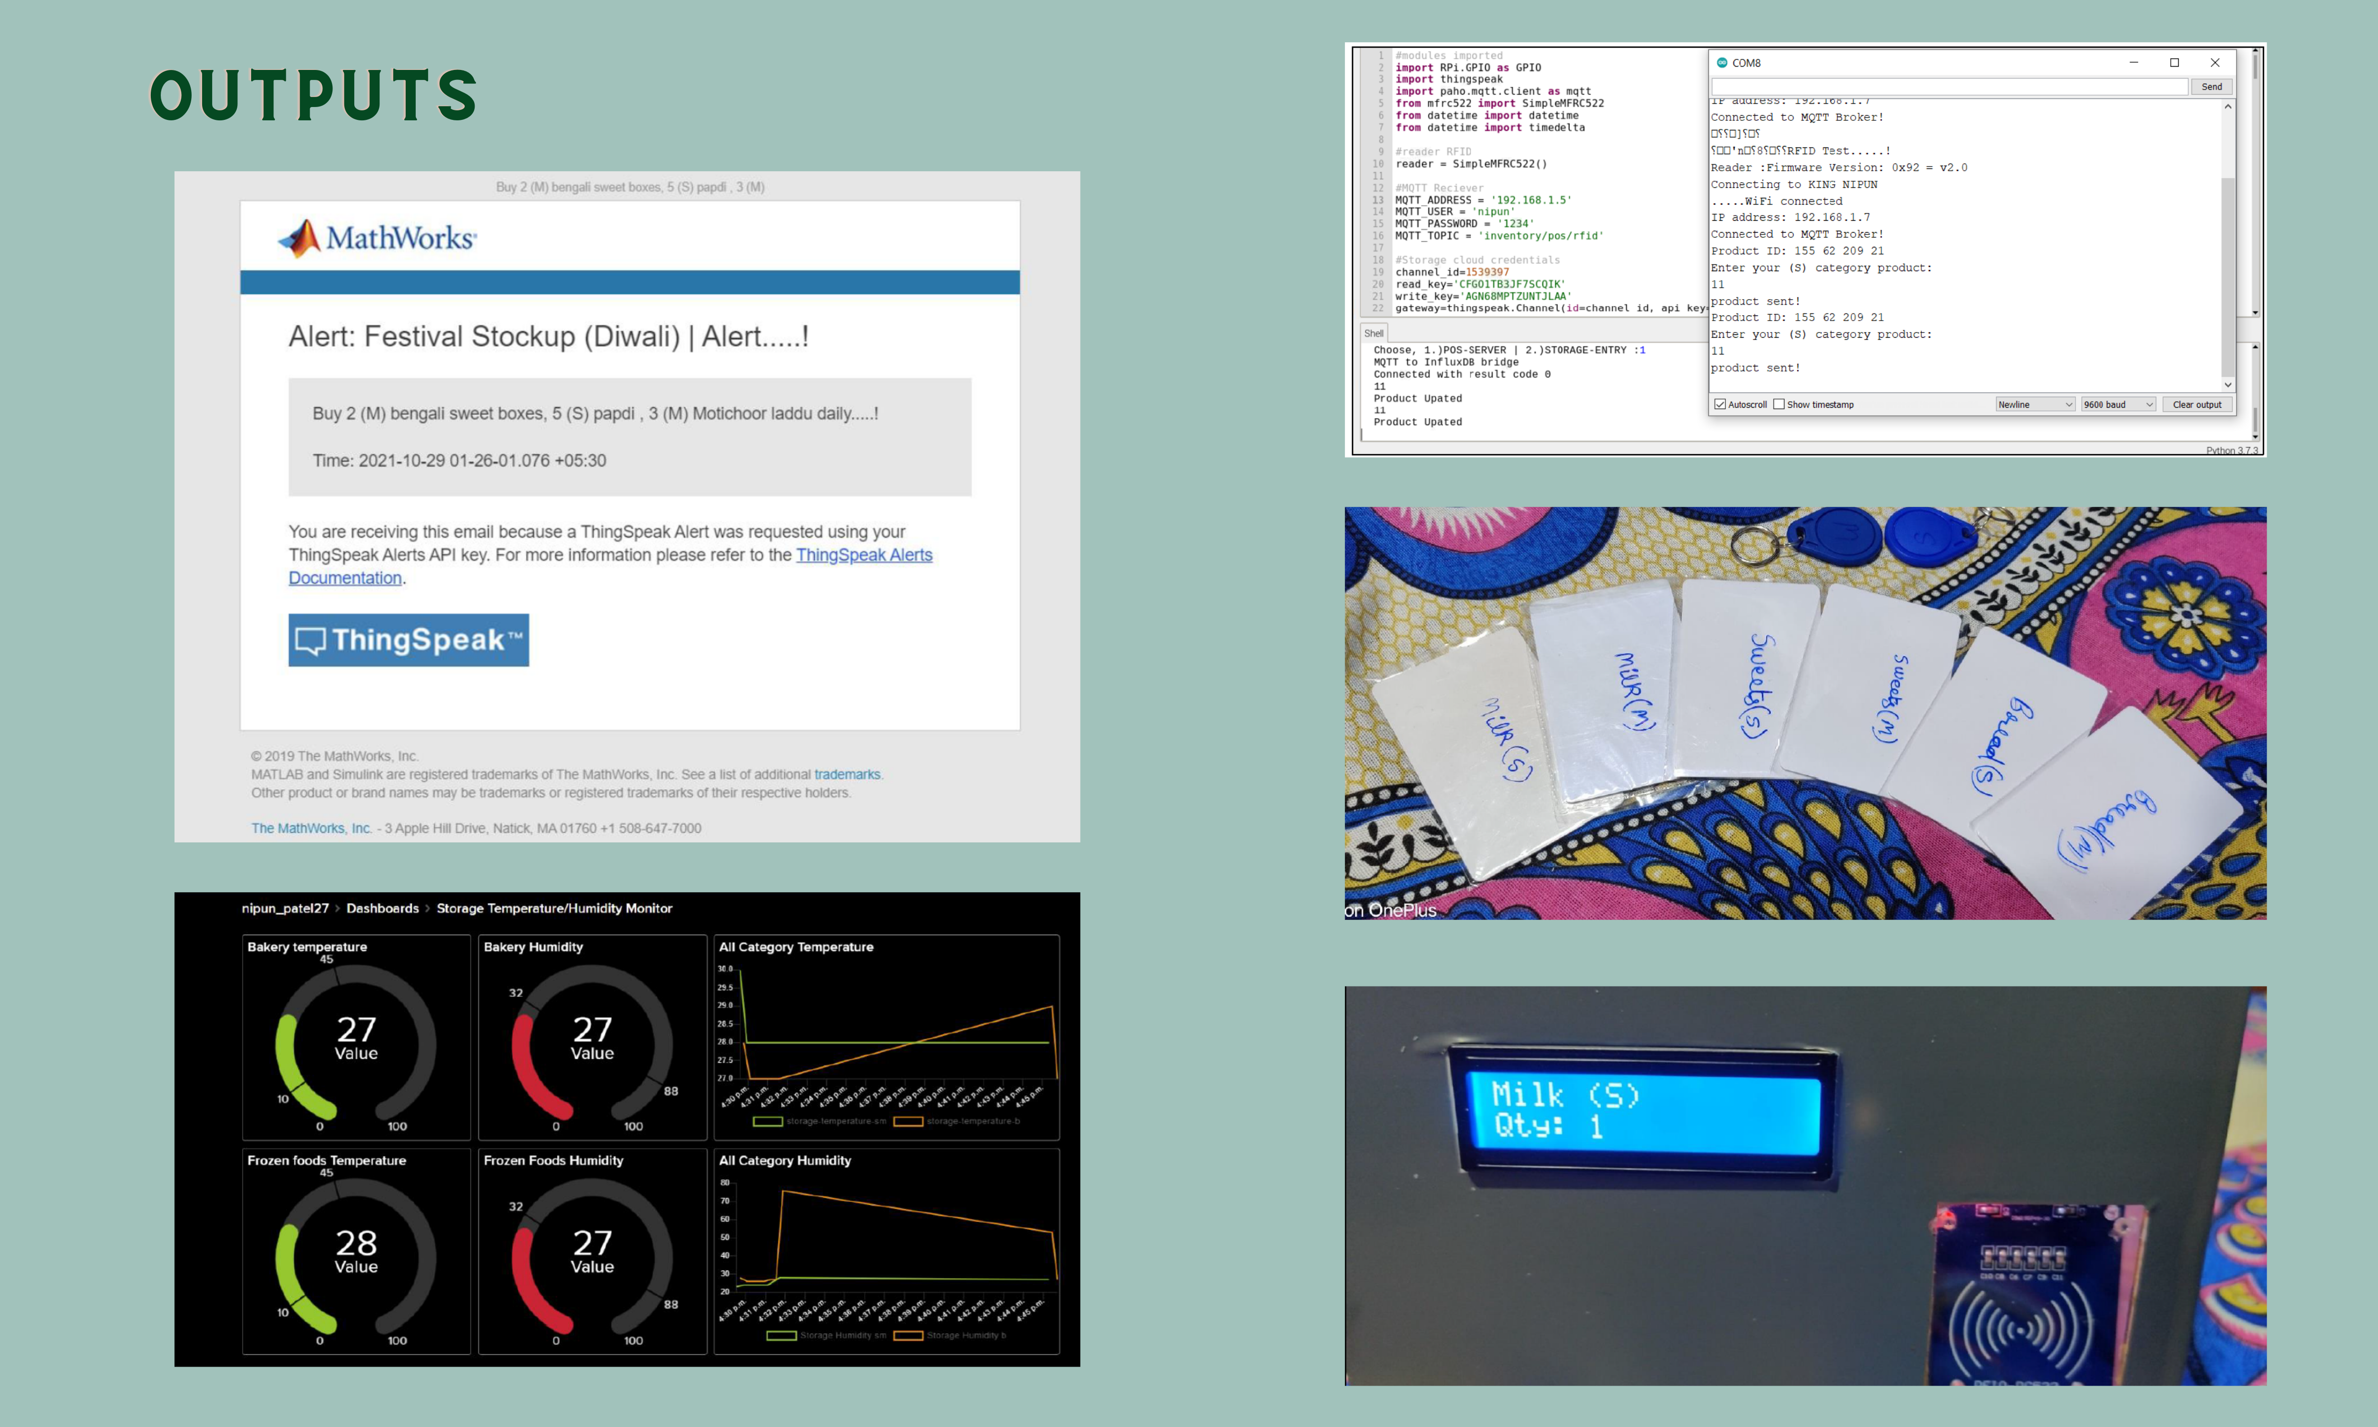Click the MathWorks logo in the email
2378x1427 pixels.
click(377, 237)
